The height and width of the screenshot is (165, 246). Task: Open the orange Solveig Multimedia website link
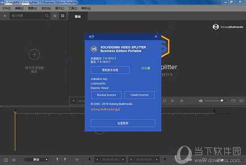pos(105,109)
